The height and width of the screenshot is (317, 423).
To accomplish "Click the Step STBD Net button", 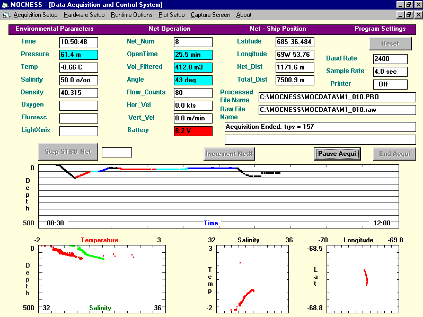I will 68,152.
